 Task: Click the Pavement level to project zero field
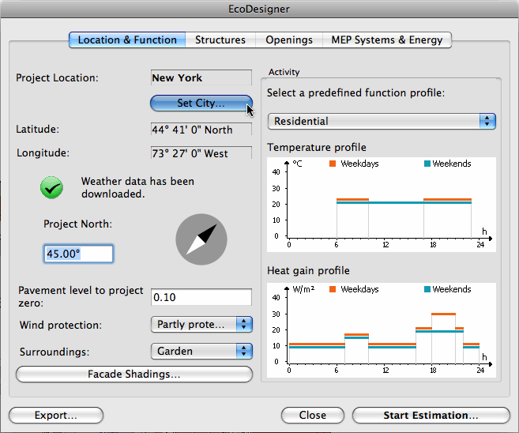click(201, 297)
